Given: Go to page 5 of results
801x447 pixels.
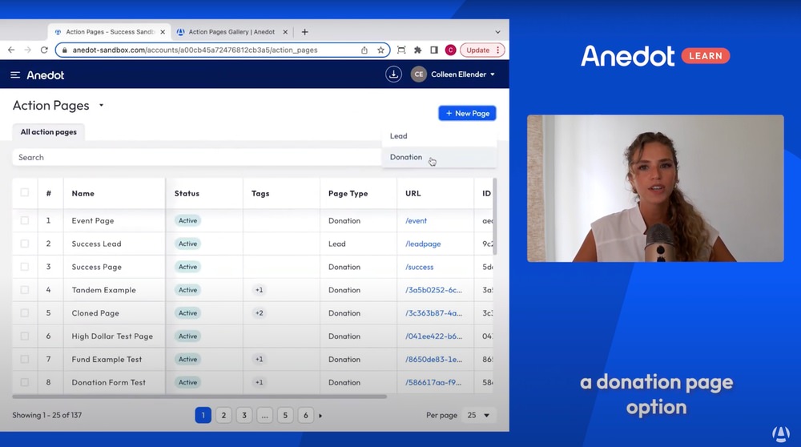Looking at the screenshot, I should coord(285,415).
